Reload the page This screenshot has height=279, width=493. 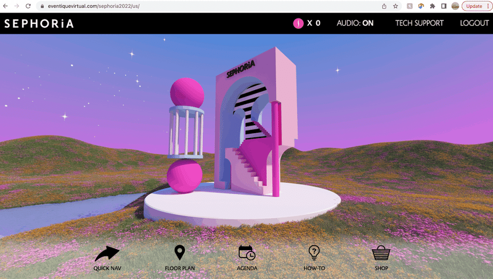pyautogui.click(x=28, y=6)
